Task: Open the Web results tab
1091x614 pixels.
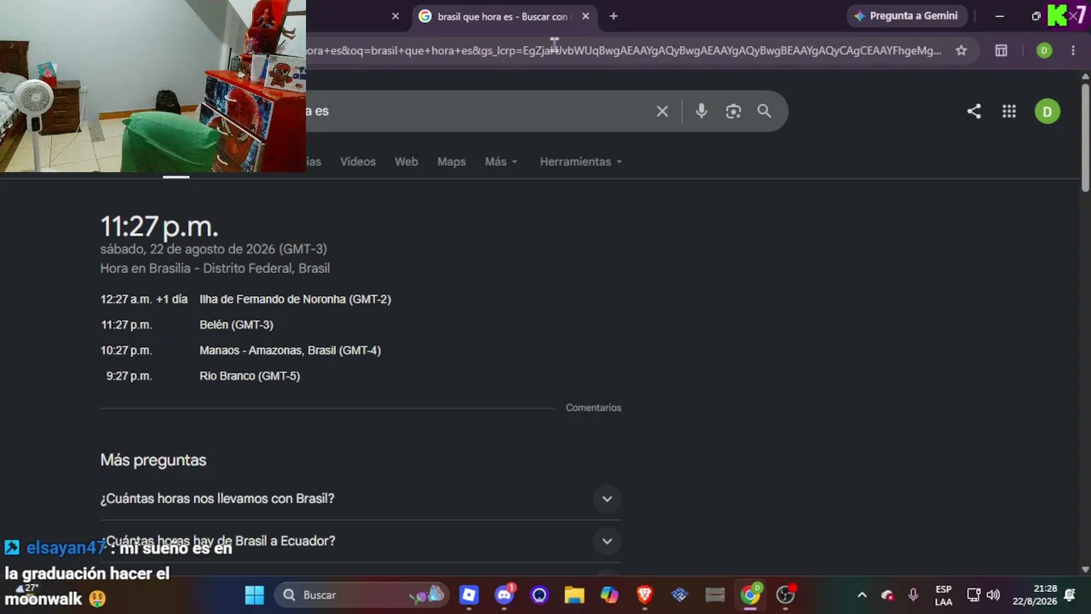Action: pyautogui.click(x=407, y=162)
